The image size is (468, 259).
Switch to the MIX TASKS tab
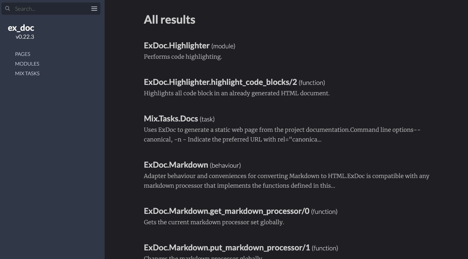[27, 73]
